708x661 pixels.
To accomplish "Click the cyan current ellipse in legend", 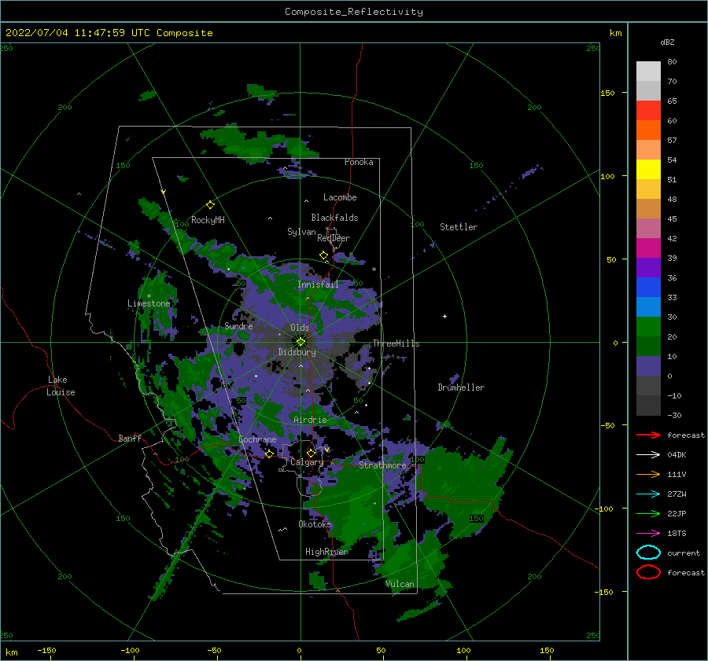I will point(648,553).
